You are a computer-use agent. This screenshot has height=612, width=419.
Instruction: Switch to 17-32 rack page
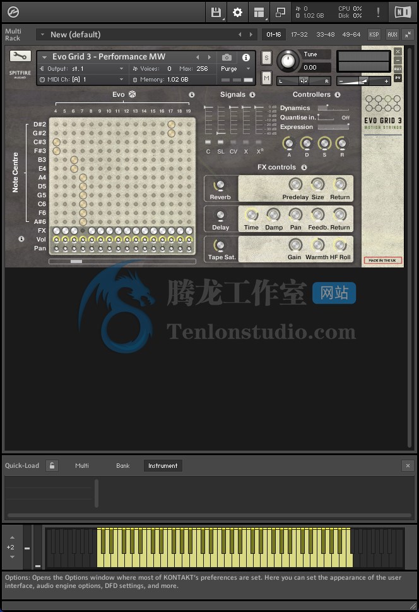click(x=299, y=34)
